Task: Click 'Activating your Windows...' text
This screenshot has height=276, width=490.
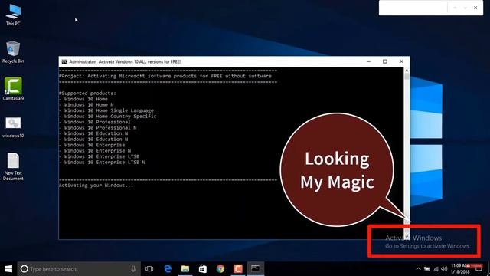Action: click(x=96, y=186)
